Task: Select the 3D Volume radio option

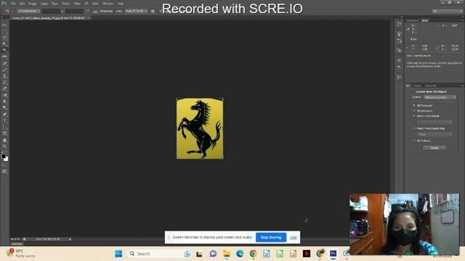Action: pos(414,141)
